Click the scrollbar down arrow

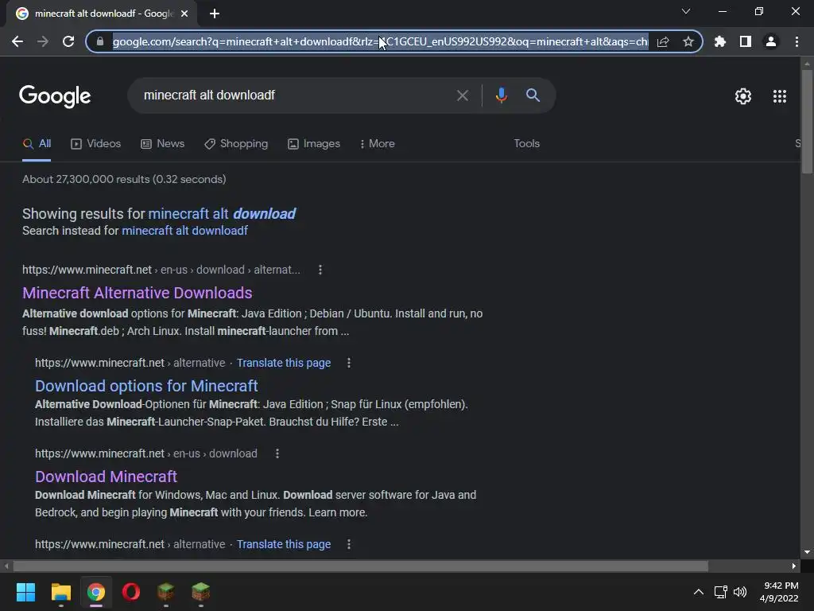tap(807, 553)
